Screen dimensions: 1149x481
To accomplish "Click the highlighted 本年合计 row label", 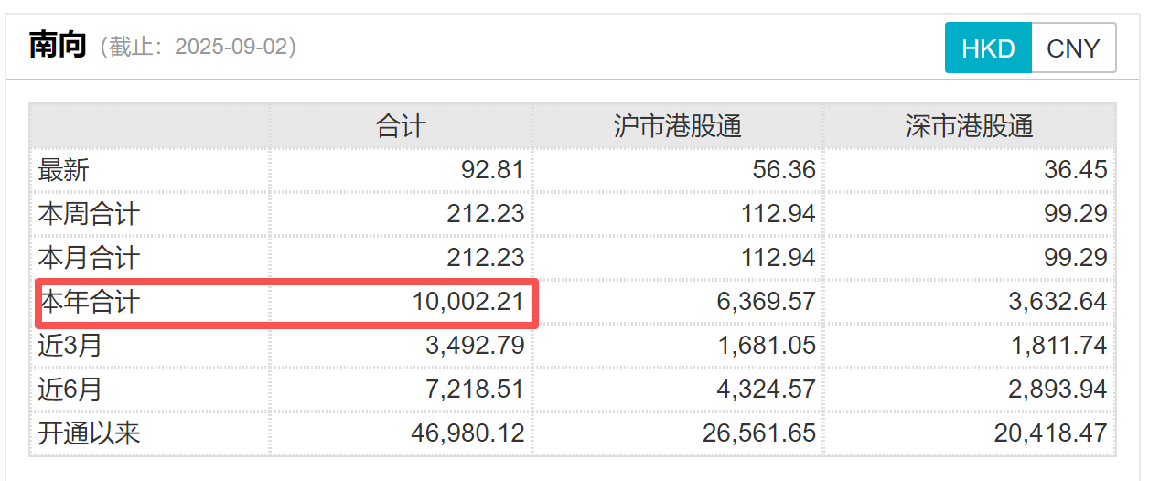I will click(89, 302).
